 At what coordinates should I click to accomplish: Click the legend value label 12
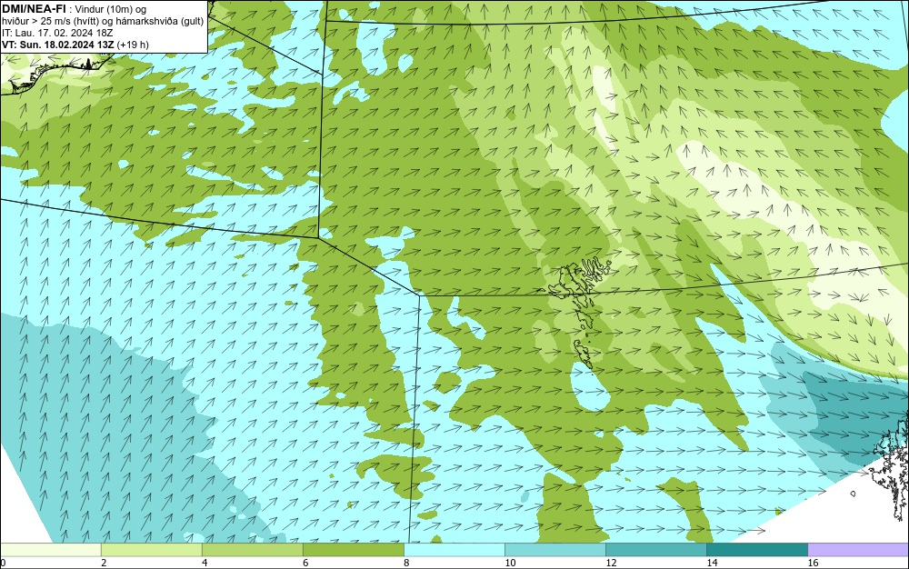click(611, 563)
